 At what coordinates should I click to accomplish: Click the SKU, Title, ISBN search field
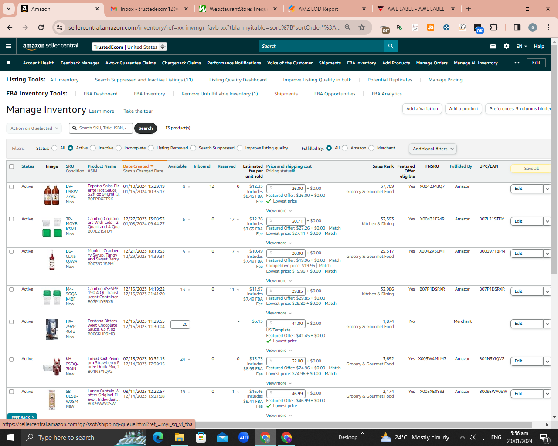pyautogui.click(x=101, y=128)
